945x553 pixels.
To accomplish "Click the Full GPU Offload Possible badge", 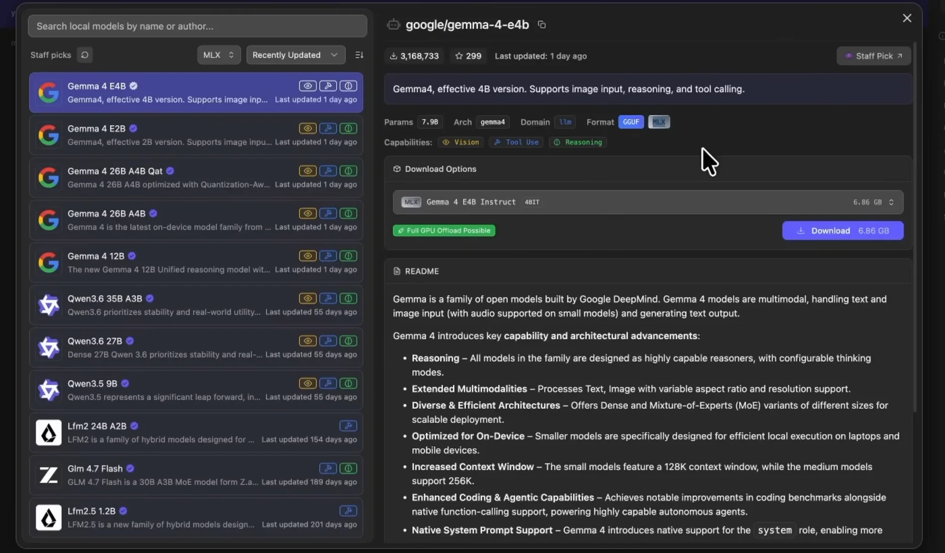I will (444, 231).
